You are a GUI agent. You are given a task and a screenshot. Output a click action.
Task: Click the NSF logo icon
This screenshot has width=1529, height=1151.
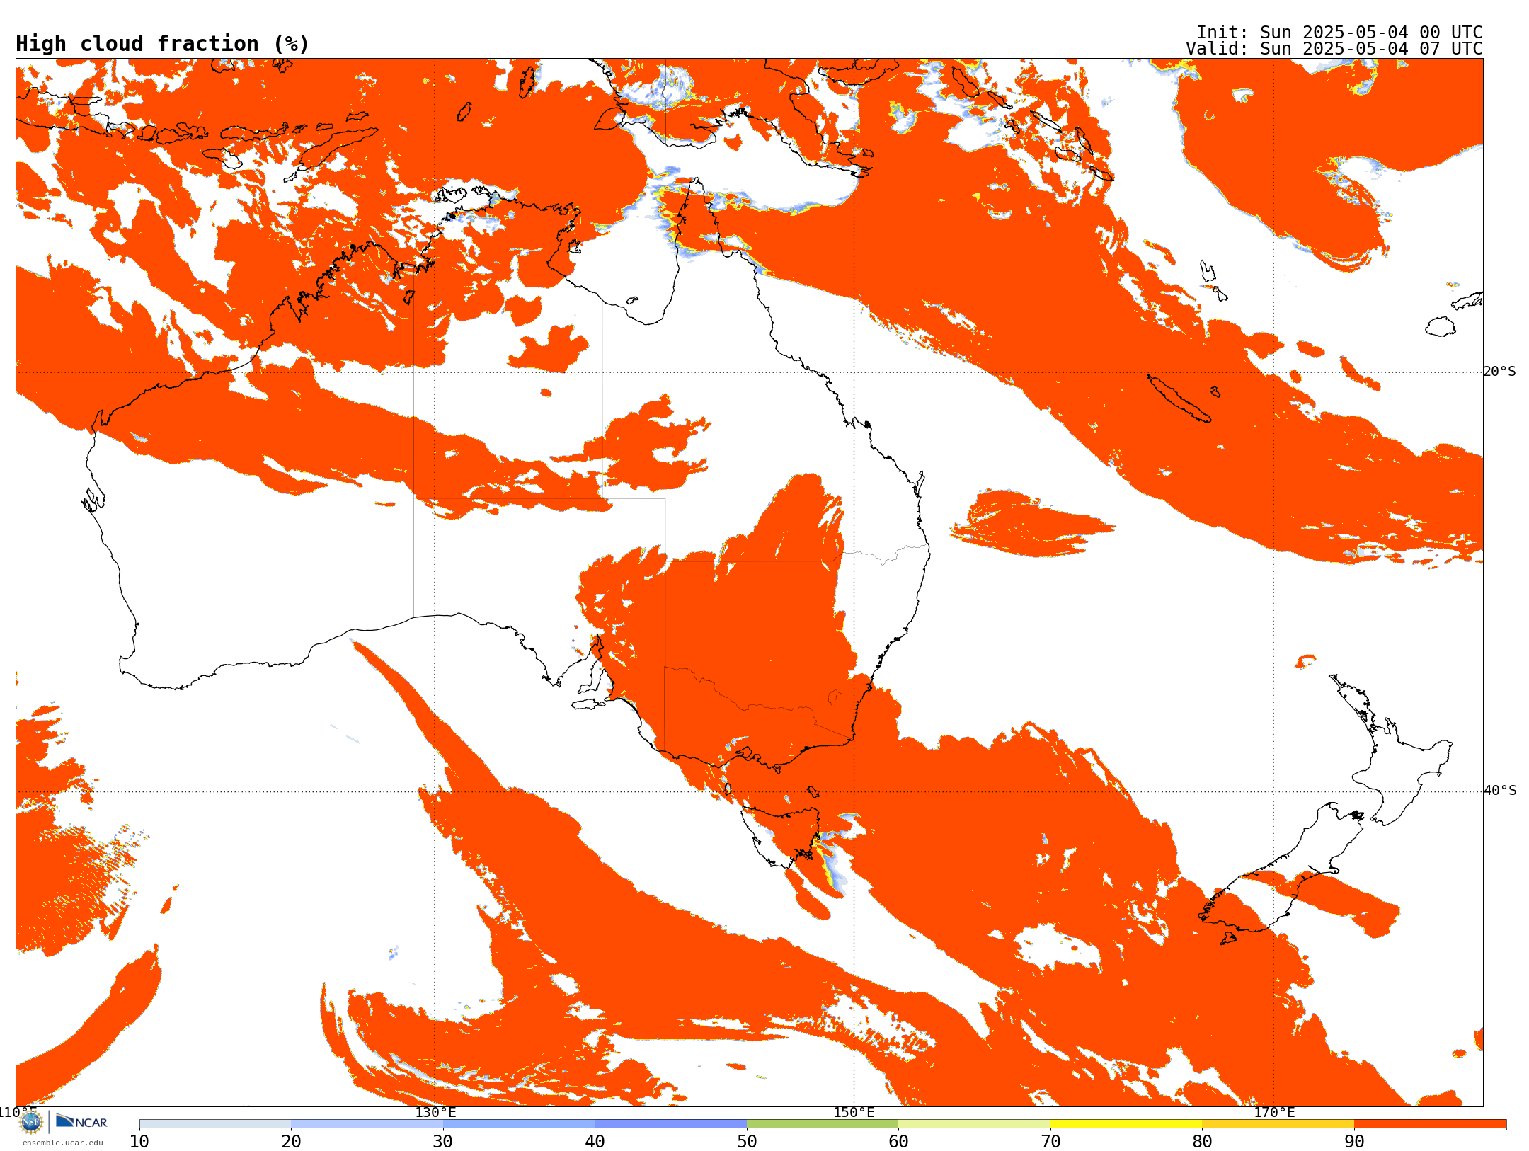point(31,1122)
